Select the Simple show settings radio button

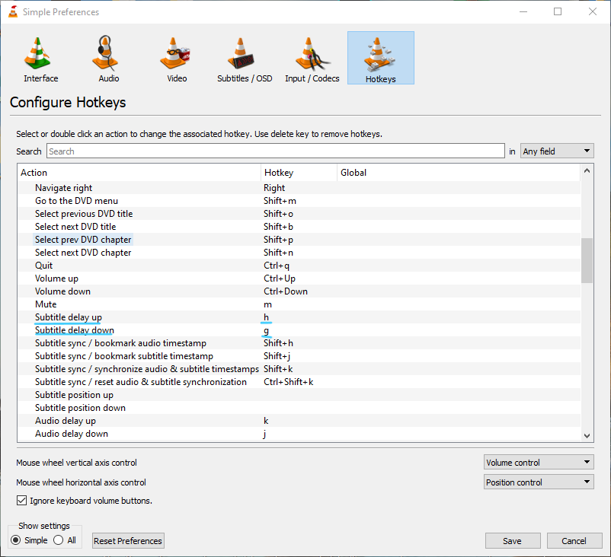coord(15,540)
